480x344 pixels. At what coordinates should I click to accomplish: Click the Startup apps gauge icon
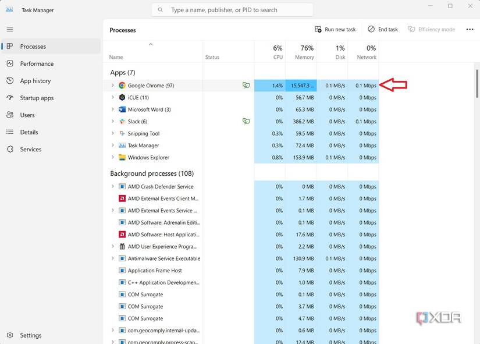(x=10, y=98)
